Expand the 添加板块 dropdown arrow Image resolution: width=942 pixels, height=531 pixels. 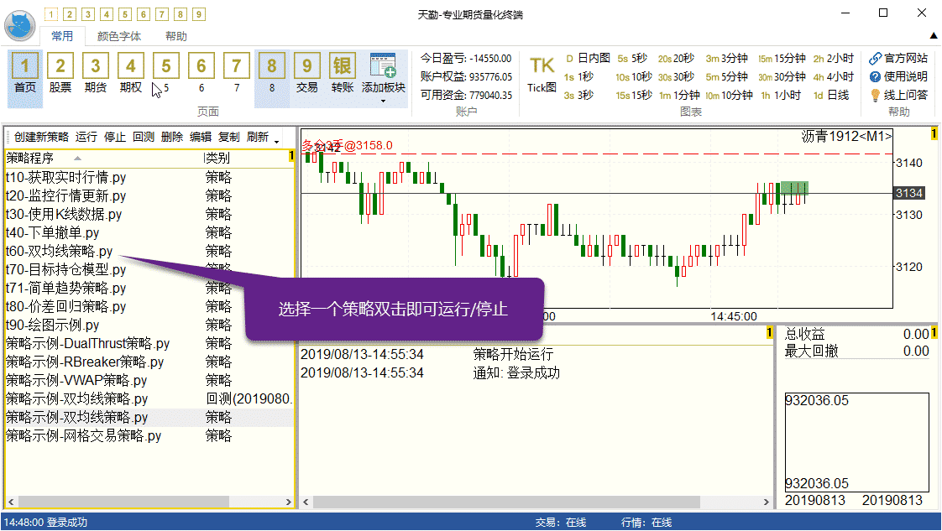[383, 102]
